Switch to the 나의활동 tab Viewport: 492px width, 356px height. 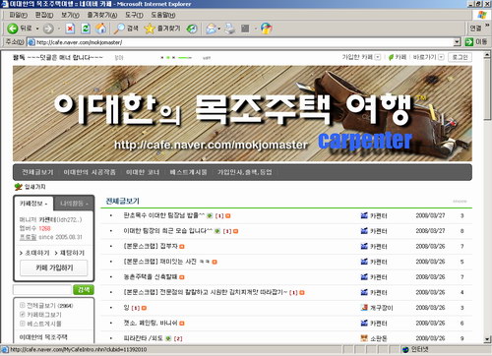(x=74, y=204)
